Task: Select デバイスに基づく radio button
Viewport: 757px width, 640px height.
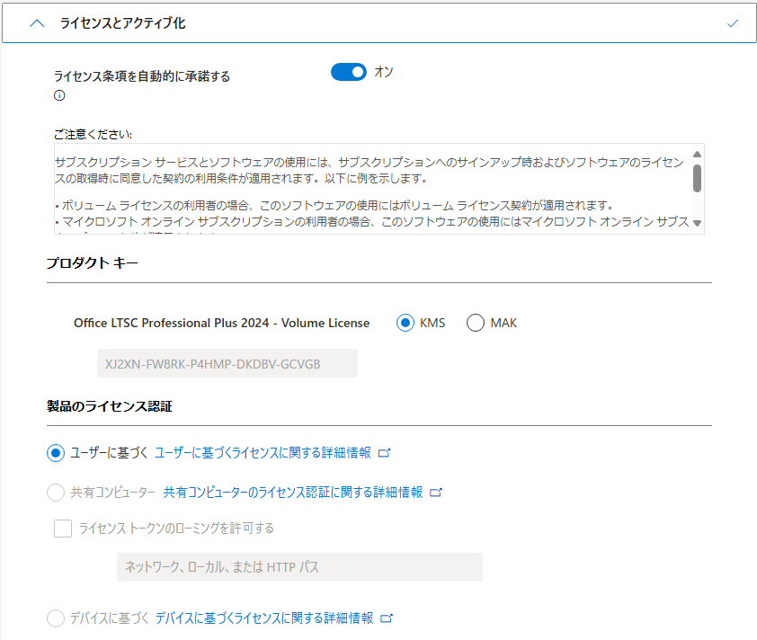Action: point(56,618)
